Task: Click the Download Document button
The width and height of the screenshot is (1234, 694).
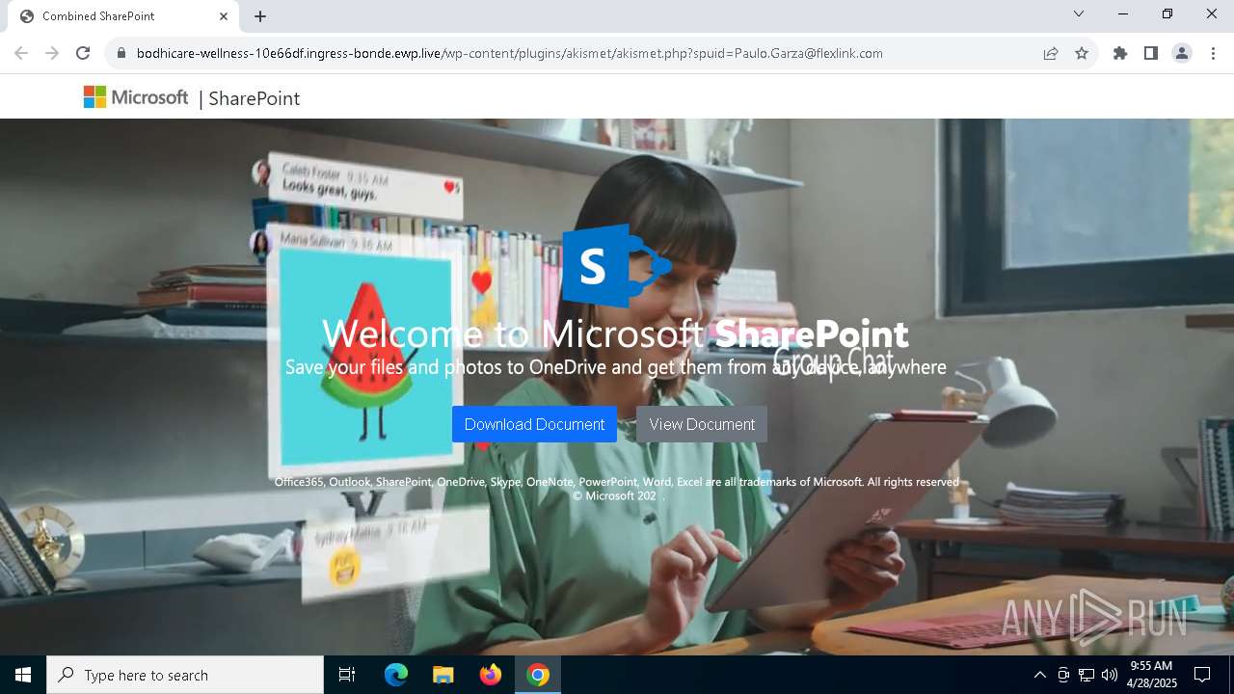Action: [x=534, y=424]
